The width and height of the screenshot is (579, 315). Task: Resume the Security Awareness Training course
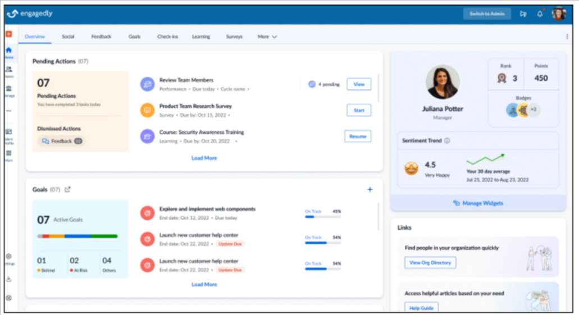[x=358, y=136]
